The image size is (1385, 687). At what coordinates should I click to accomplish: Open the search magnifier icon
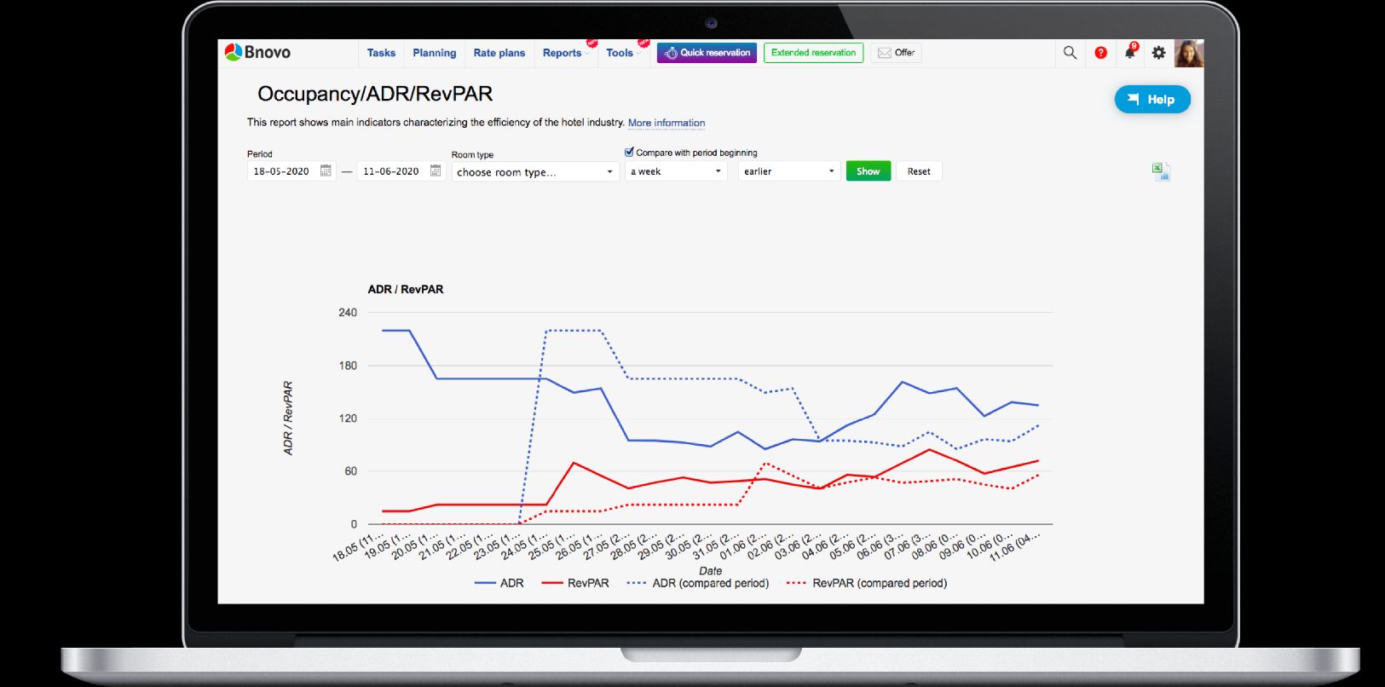coord(1070,53)
